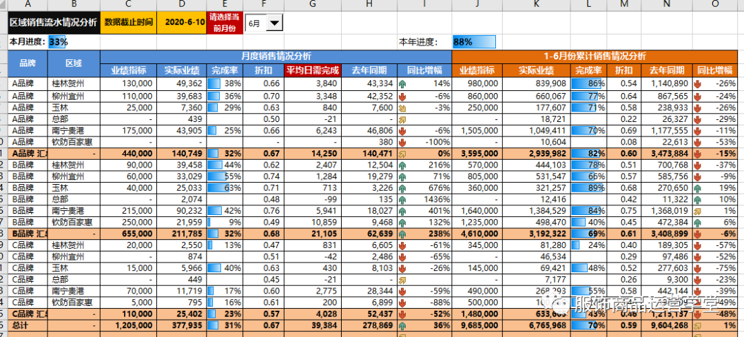
Task: Select the cell containing 21,105
Action: coord(312,234)
